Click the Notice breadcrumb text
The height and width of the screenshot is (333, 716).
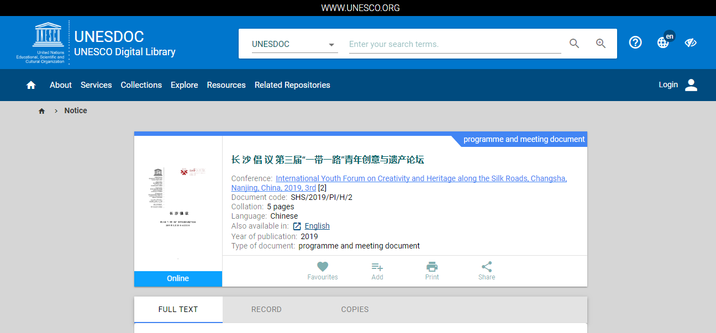(76, 110)
